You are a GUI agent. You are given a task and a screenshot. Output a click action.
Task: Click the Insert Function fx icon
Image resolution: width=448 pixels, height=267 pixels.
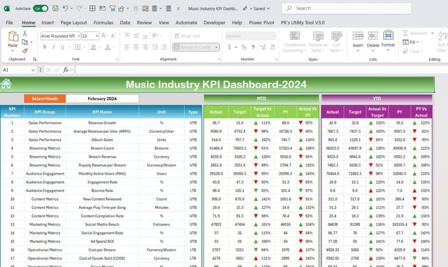point(66,70)
